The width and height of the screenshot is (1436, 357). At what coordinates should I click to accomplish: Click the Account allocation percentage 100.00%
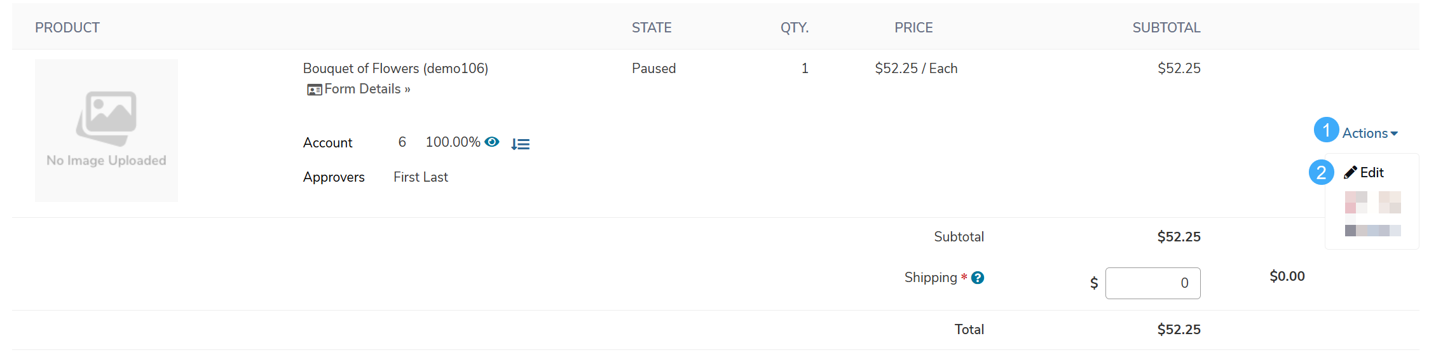[x=453, y=142]
